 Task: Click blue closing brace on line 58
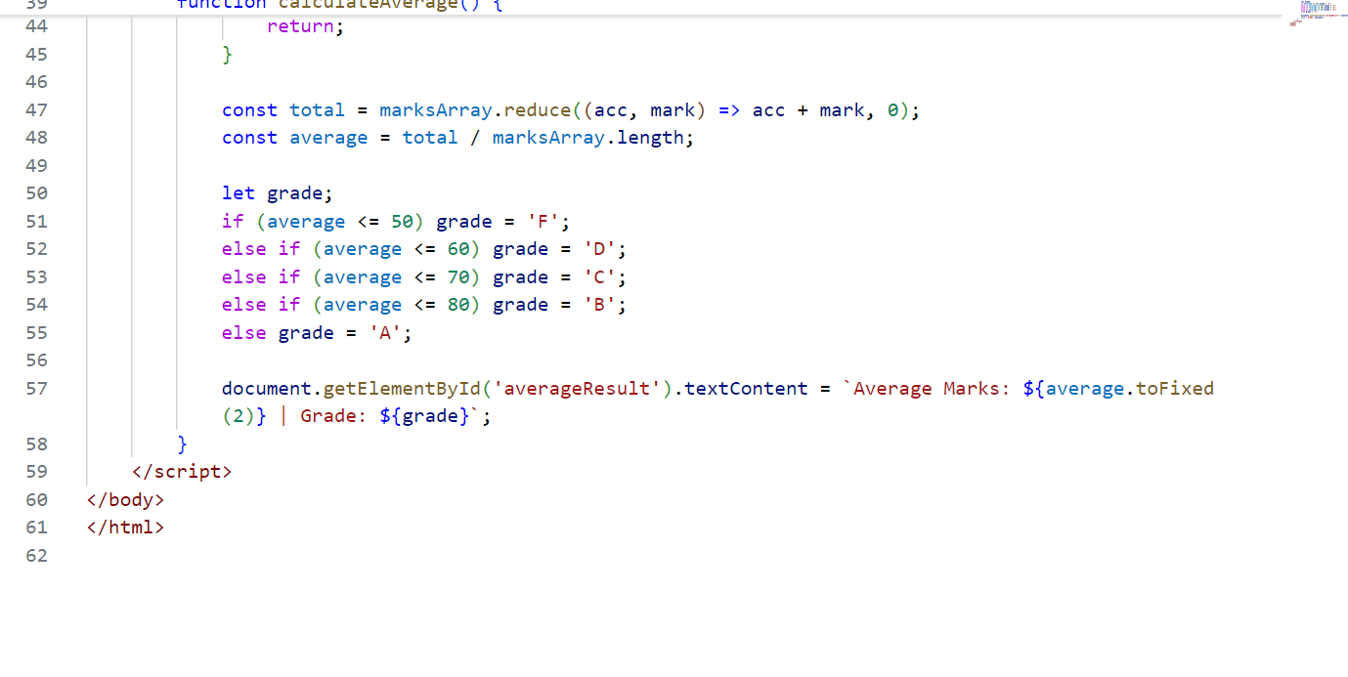(x=183, y=444)
